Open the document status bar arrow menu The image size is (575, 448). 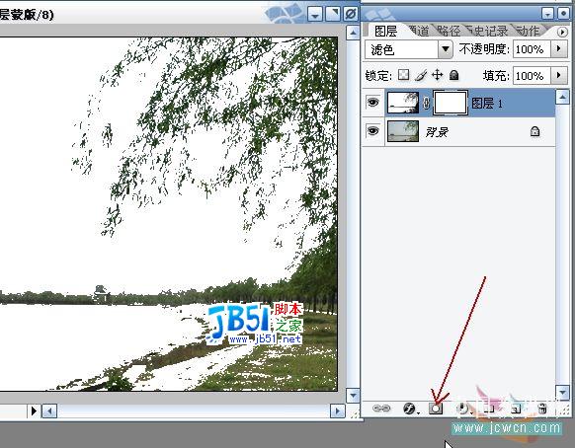tap(34, 411)
